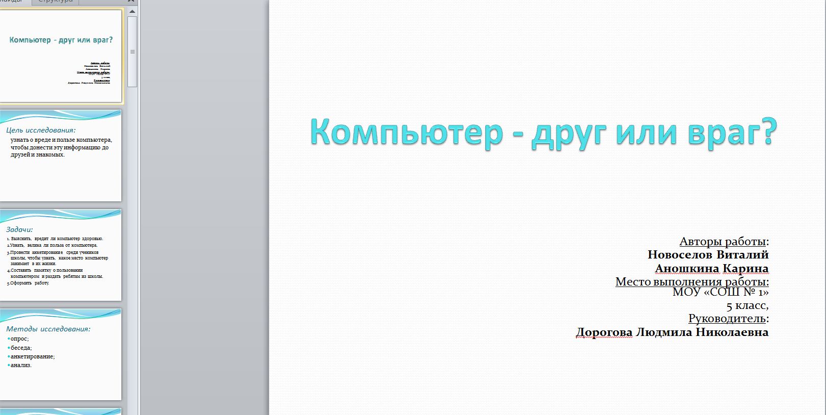Click the "МОУ «СОШ № 1»" line
The image size is (826, 415).
pyautogui.click(x=720, y=292)
